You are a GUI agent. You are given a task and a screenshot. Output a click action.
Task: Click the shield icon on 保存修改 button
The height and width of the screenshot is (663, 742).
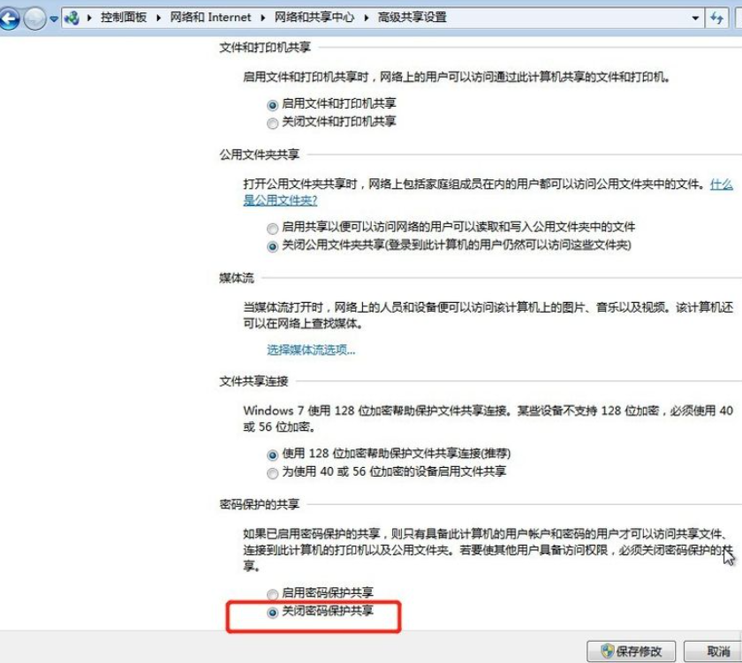607,651
